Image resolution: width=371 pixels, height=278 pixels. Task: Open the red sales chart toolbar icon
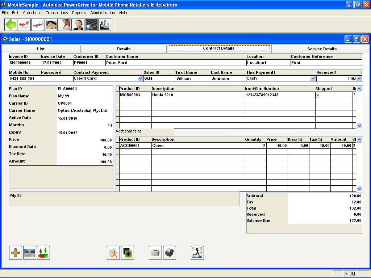24,25
